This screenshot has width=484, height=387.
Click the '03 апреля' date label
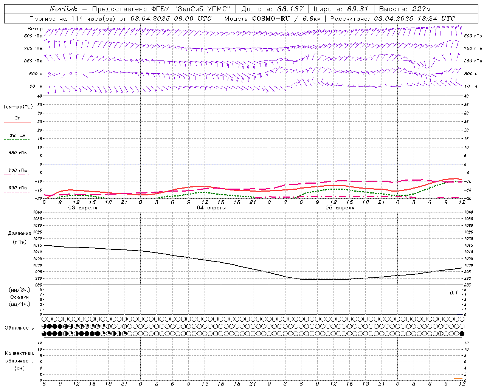click(82, 208)
